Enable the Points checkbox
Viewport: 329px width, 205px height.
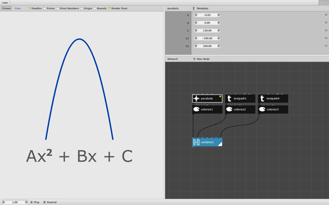(x=44, y=8)
